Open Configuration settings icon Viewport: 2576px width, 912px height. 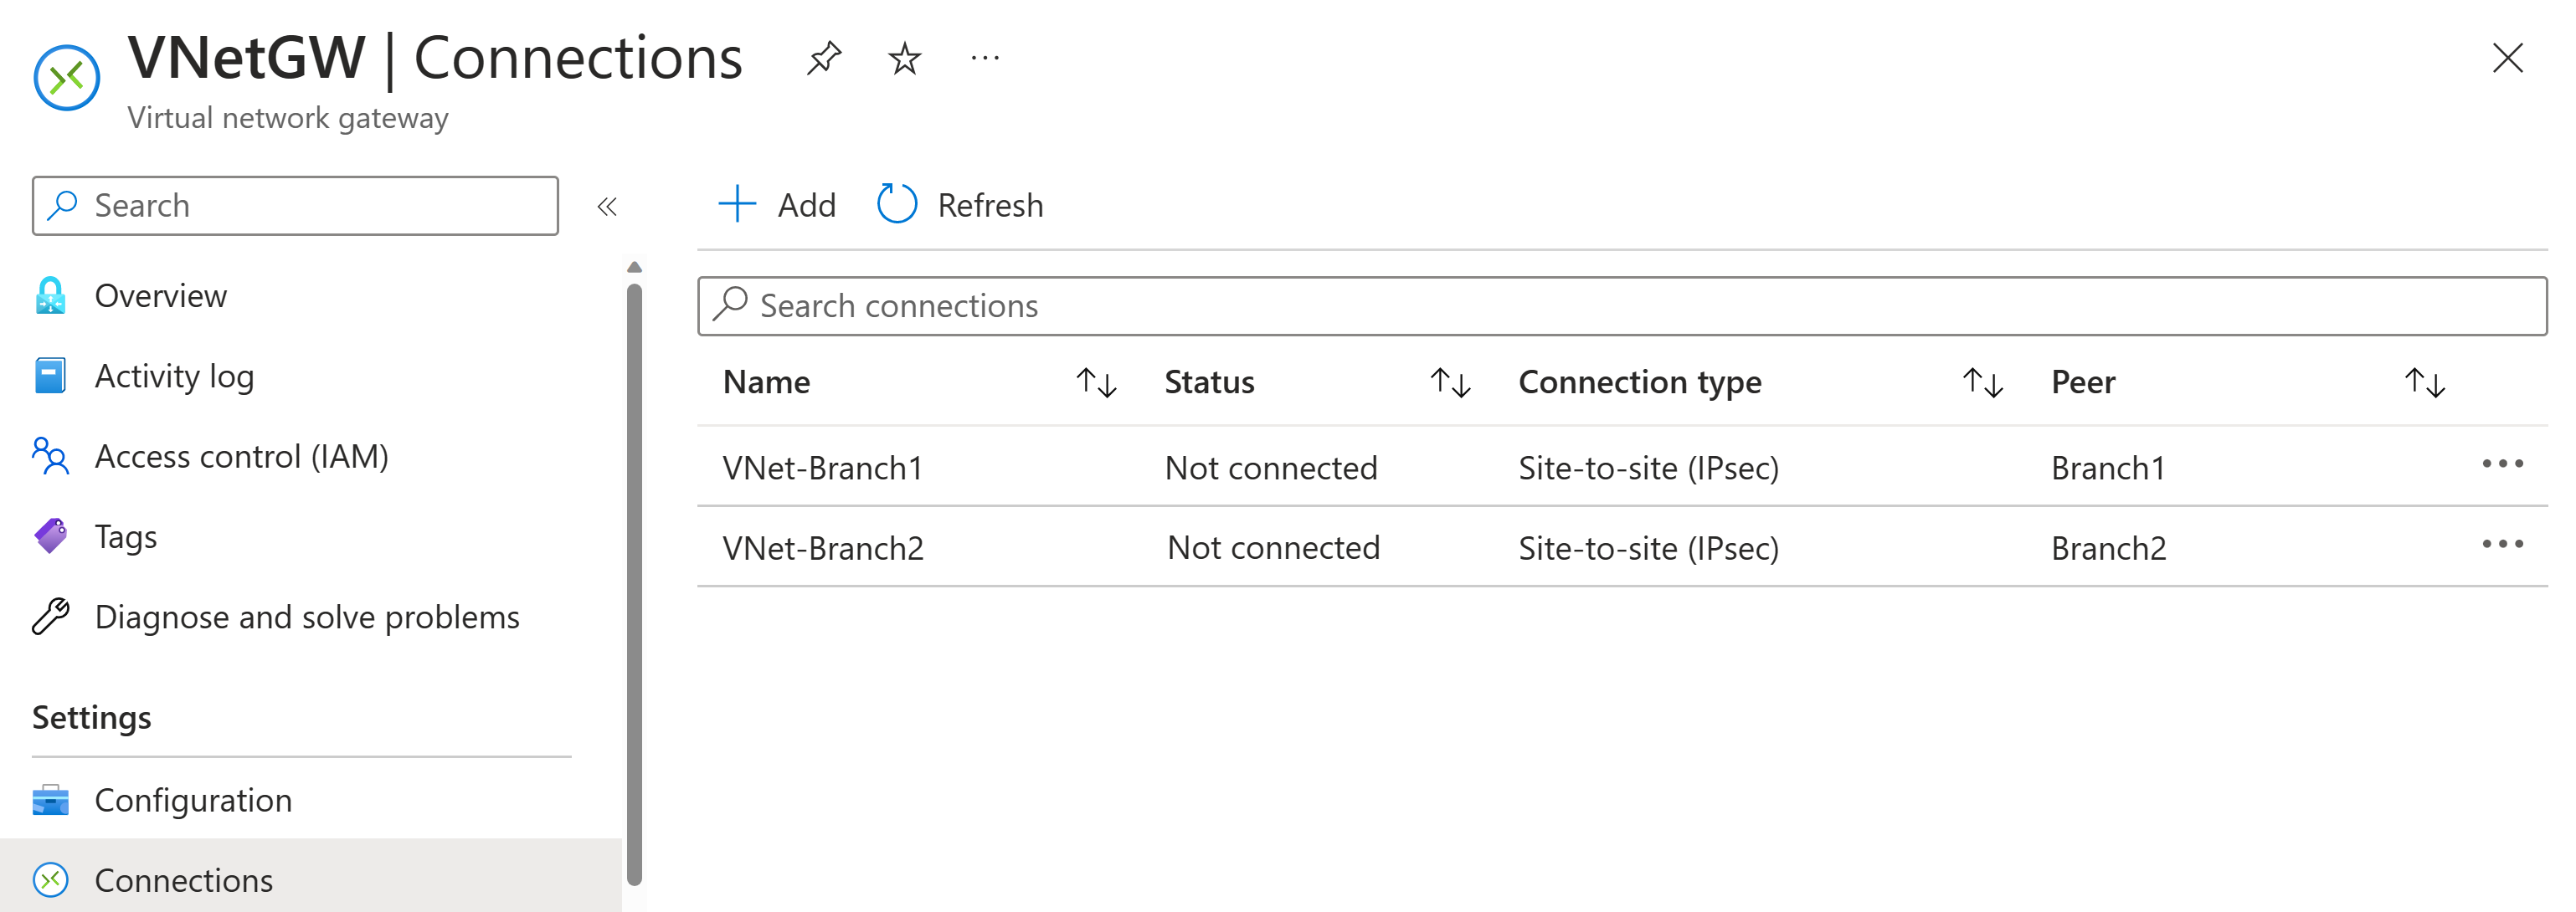coord(51,800)
